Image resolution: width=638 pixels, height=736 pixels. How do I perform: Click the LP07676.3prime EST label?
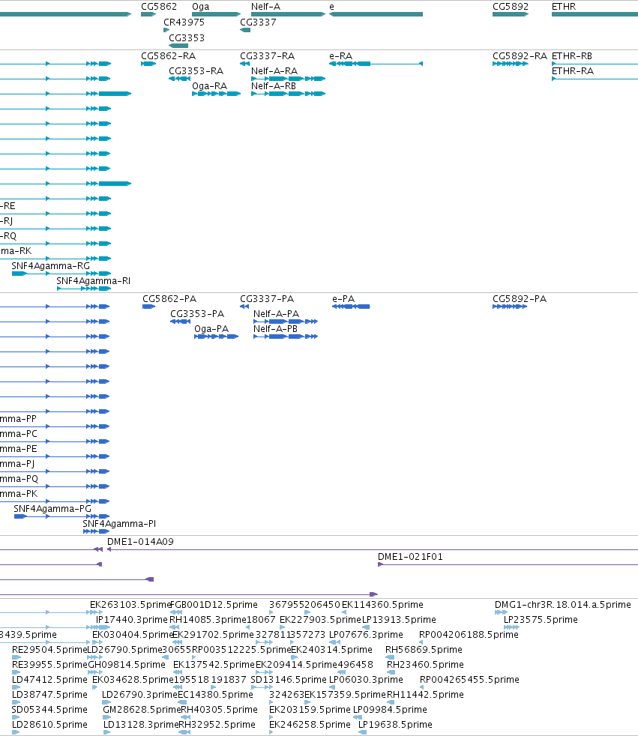pos(366,635)
